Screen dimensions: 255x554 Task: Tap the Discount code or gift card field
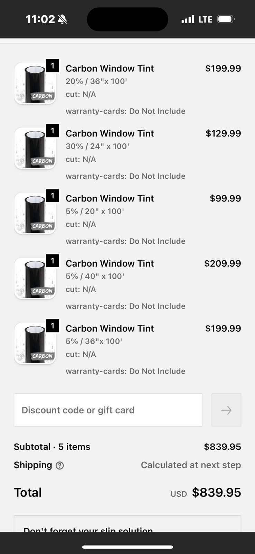click(108, 410)
